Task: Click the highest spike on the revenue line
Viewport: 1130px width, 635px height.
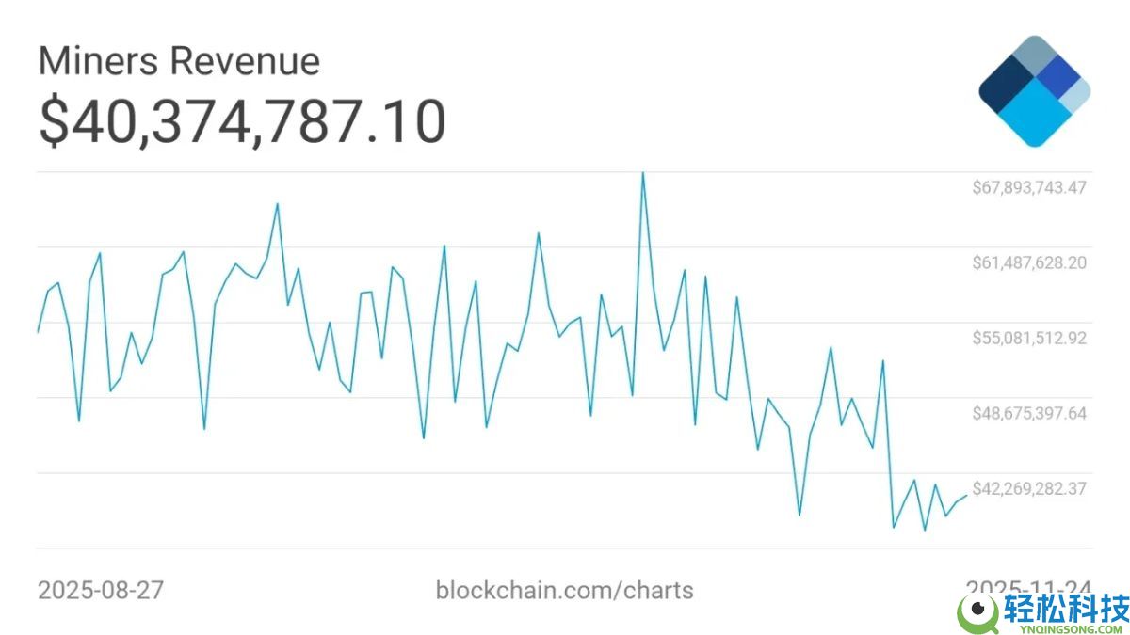Action: point(642,174)
